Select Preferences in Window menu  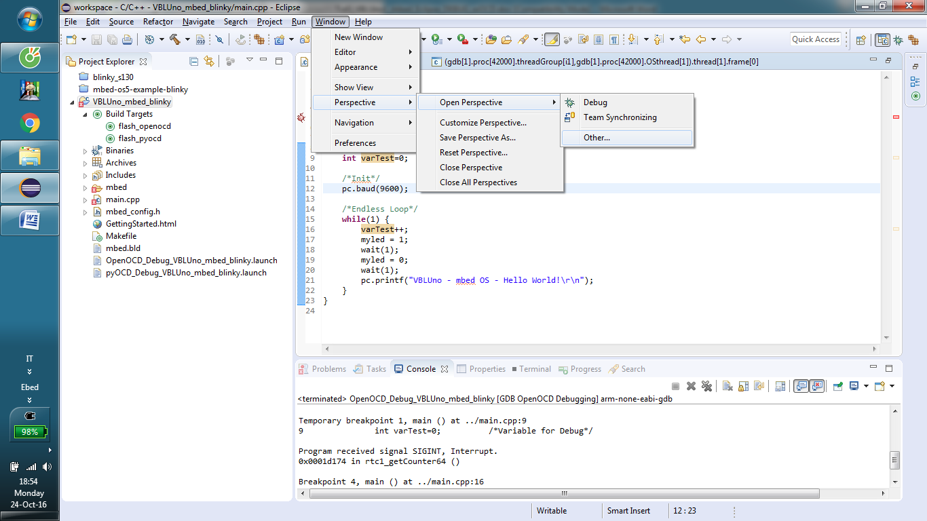[x=365, y=143]
